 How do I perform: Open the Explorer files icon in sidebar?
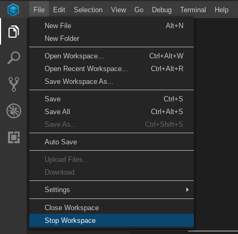tap(14, 31)
